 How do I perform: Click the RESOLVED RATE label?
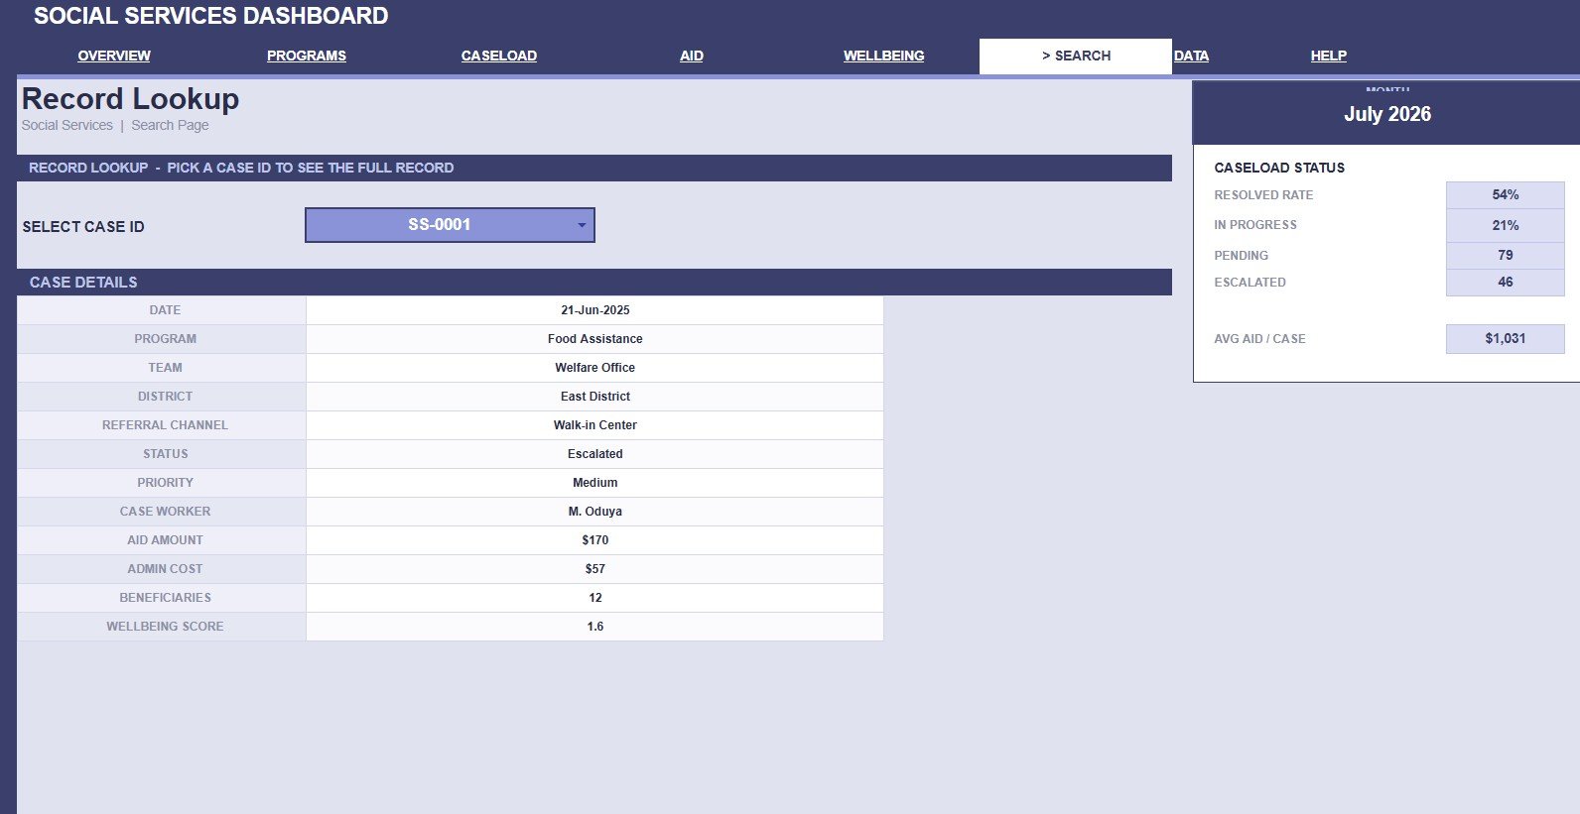coord(1263,195)
